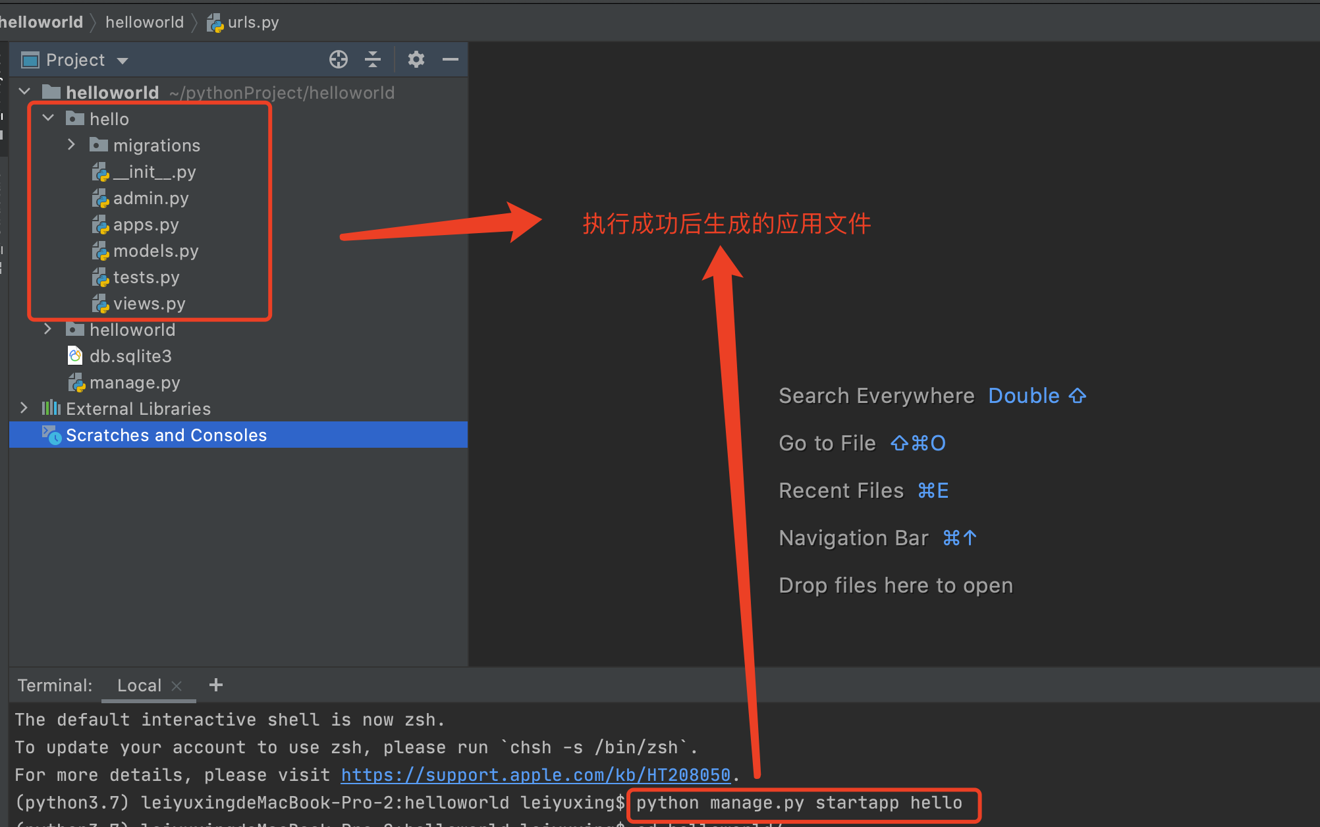The width and height of the screenshot is (1320, 827).
Task: Select db.sqlite3 database file
Action: click(x=130, y=356)
